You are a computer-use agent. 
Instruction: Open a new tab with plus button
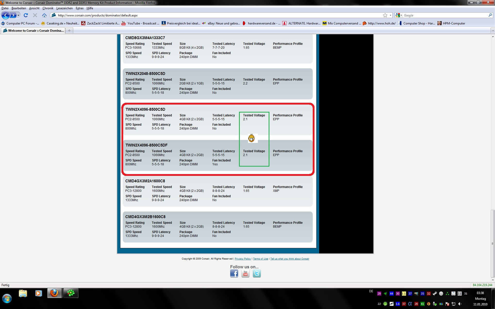pos(69,31)
